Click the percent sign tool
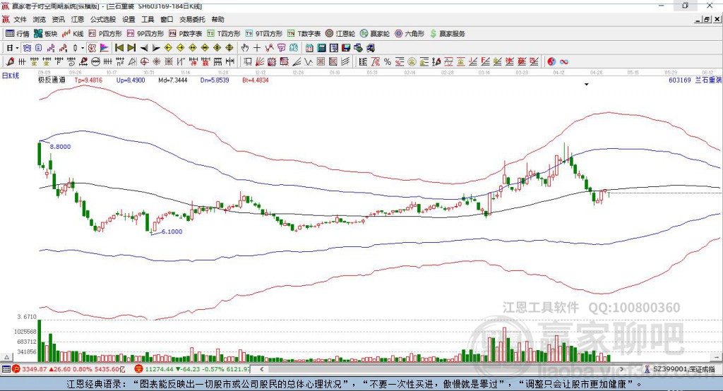 [x=388, y=62]
